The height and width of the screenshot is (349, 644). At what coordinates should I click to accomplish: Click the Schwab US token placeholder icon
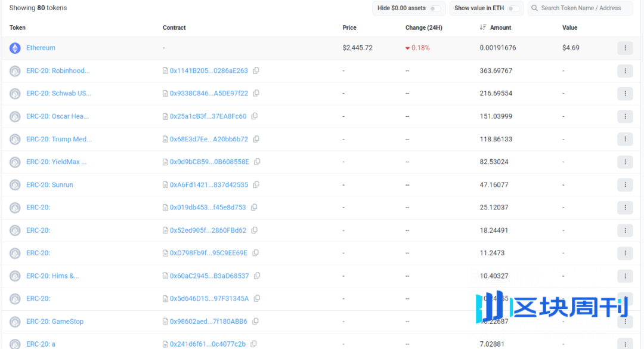15,94
